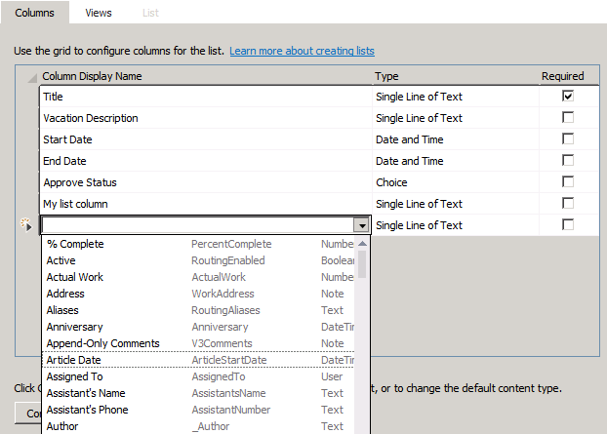Click the grid select-all corner triangle
Viewport: 607px width, 434px height.
click(32, 78)
